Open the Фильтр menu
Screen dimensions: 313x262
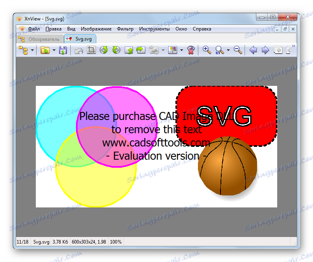point(125,29)
